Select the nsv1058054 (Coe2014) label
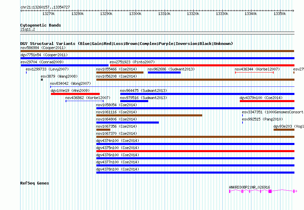Screen dimensions: 304x210 point(116,105)
